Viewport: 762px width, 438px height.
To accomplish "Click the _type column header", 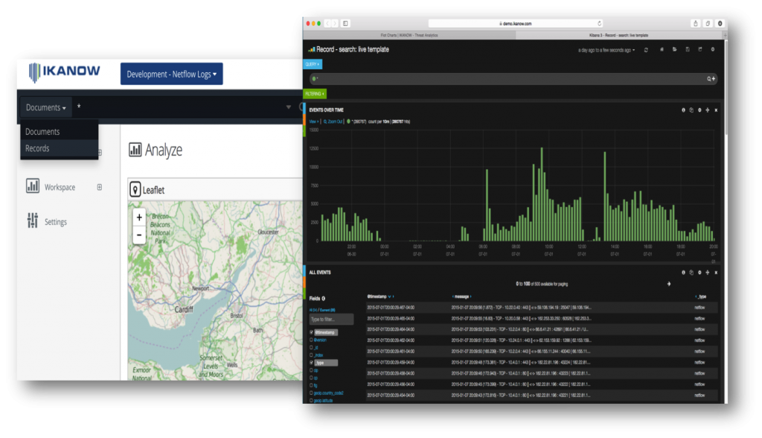I will coord(701,296).
